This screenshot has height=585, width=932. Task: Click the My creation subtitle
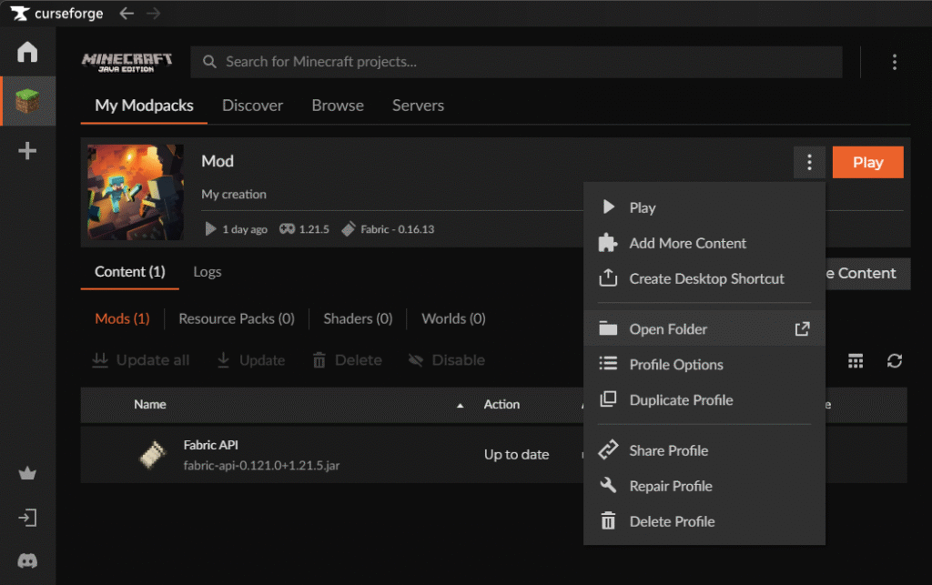234,194
